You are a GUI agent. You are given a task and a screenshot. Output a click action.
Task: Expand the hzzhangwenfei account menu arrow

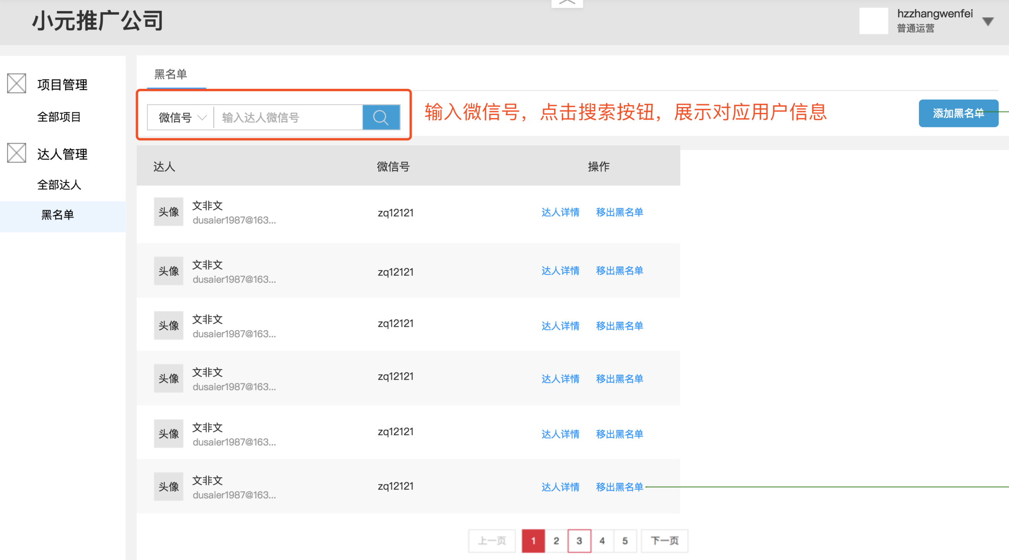point(988,22)
